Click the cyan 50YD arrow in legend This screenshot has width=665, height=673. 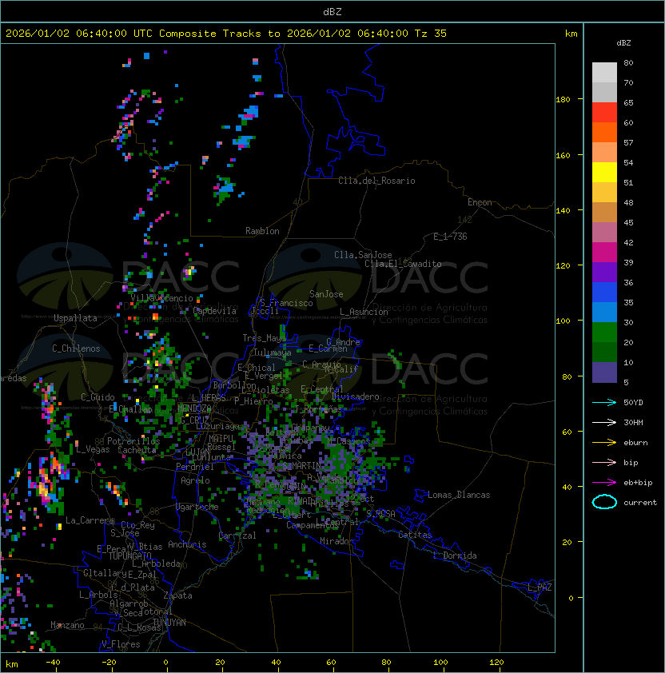604,403
